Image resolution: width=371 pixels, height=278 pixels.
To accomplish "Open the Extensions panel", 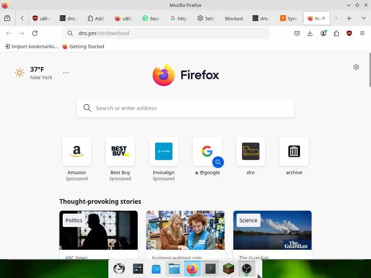I will tap(336, 33).
